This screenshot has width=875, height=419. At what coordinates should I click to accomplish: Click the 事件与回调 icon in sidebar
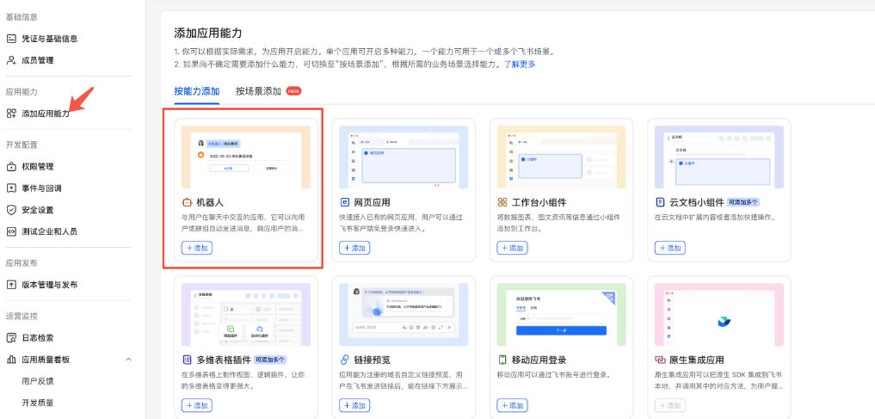click(11, 188)
